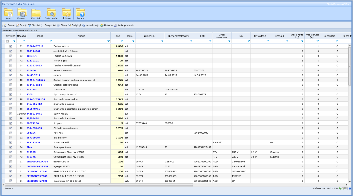353x196 pixels.
Task: Toggle Aktywne checkbox for Zestaw zniczy row
Action: 11,46
